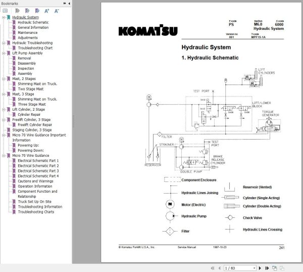The width and height of the screenshot is (303, 272).
Task: Open the Hydraulic Schematic bookmark
Action: pyautogui.click(x=33, y=22)
